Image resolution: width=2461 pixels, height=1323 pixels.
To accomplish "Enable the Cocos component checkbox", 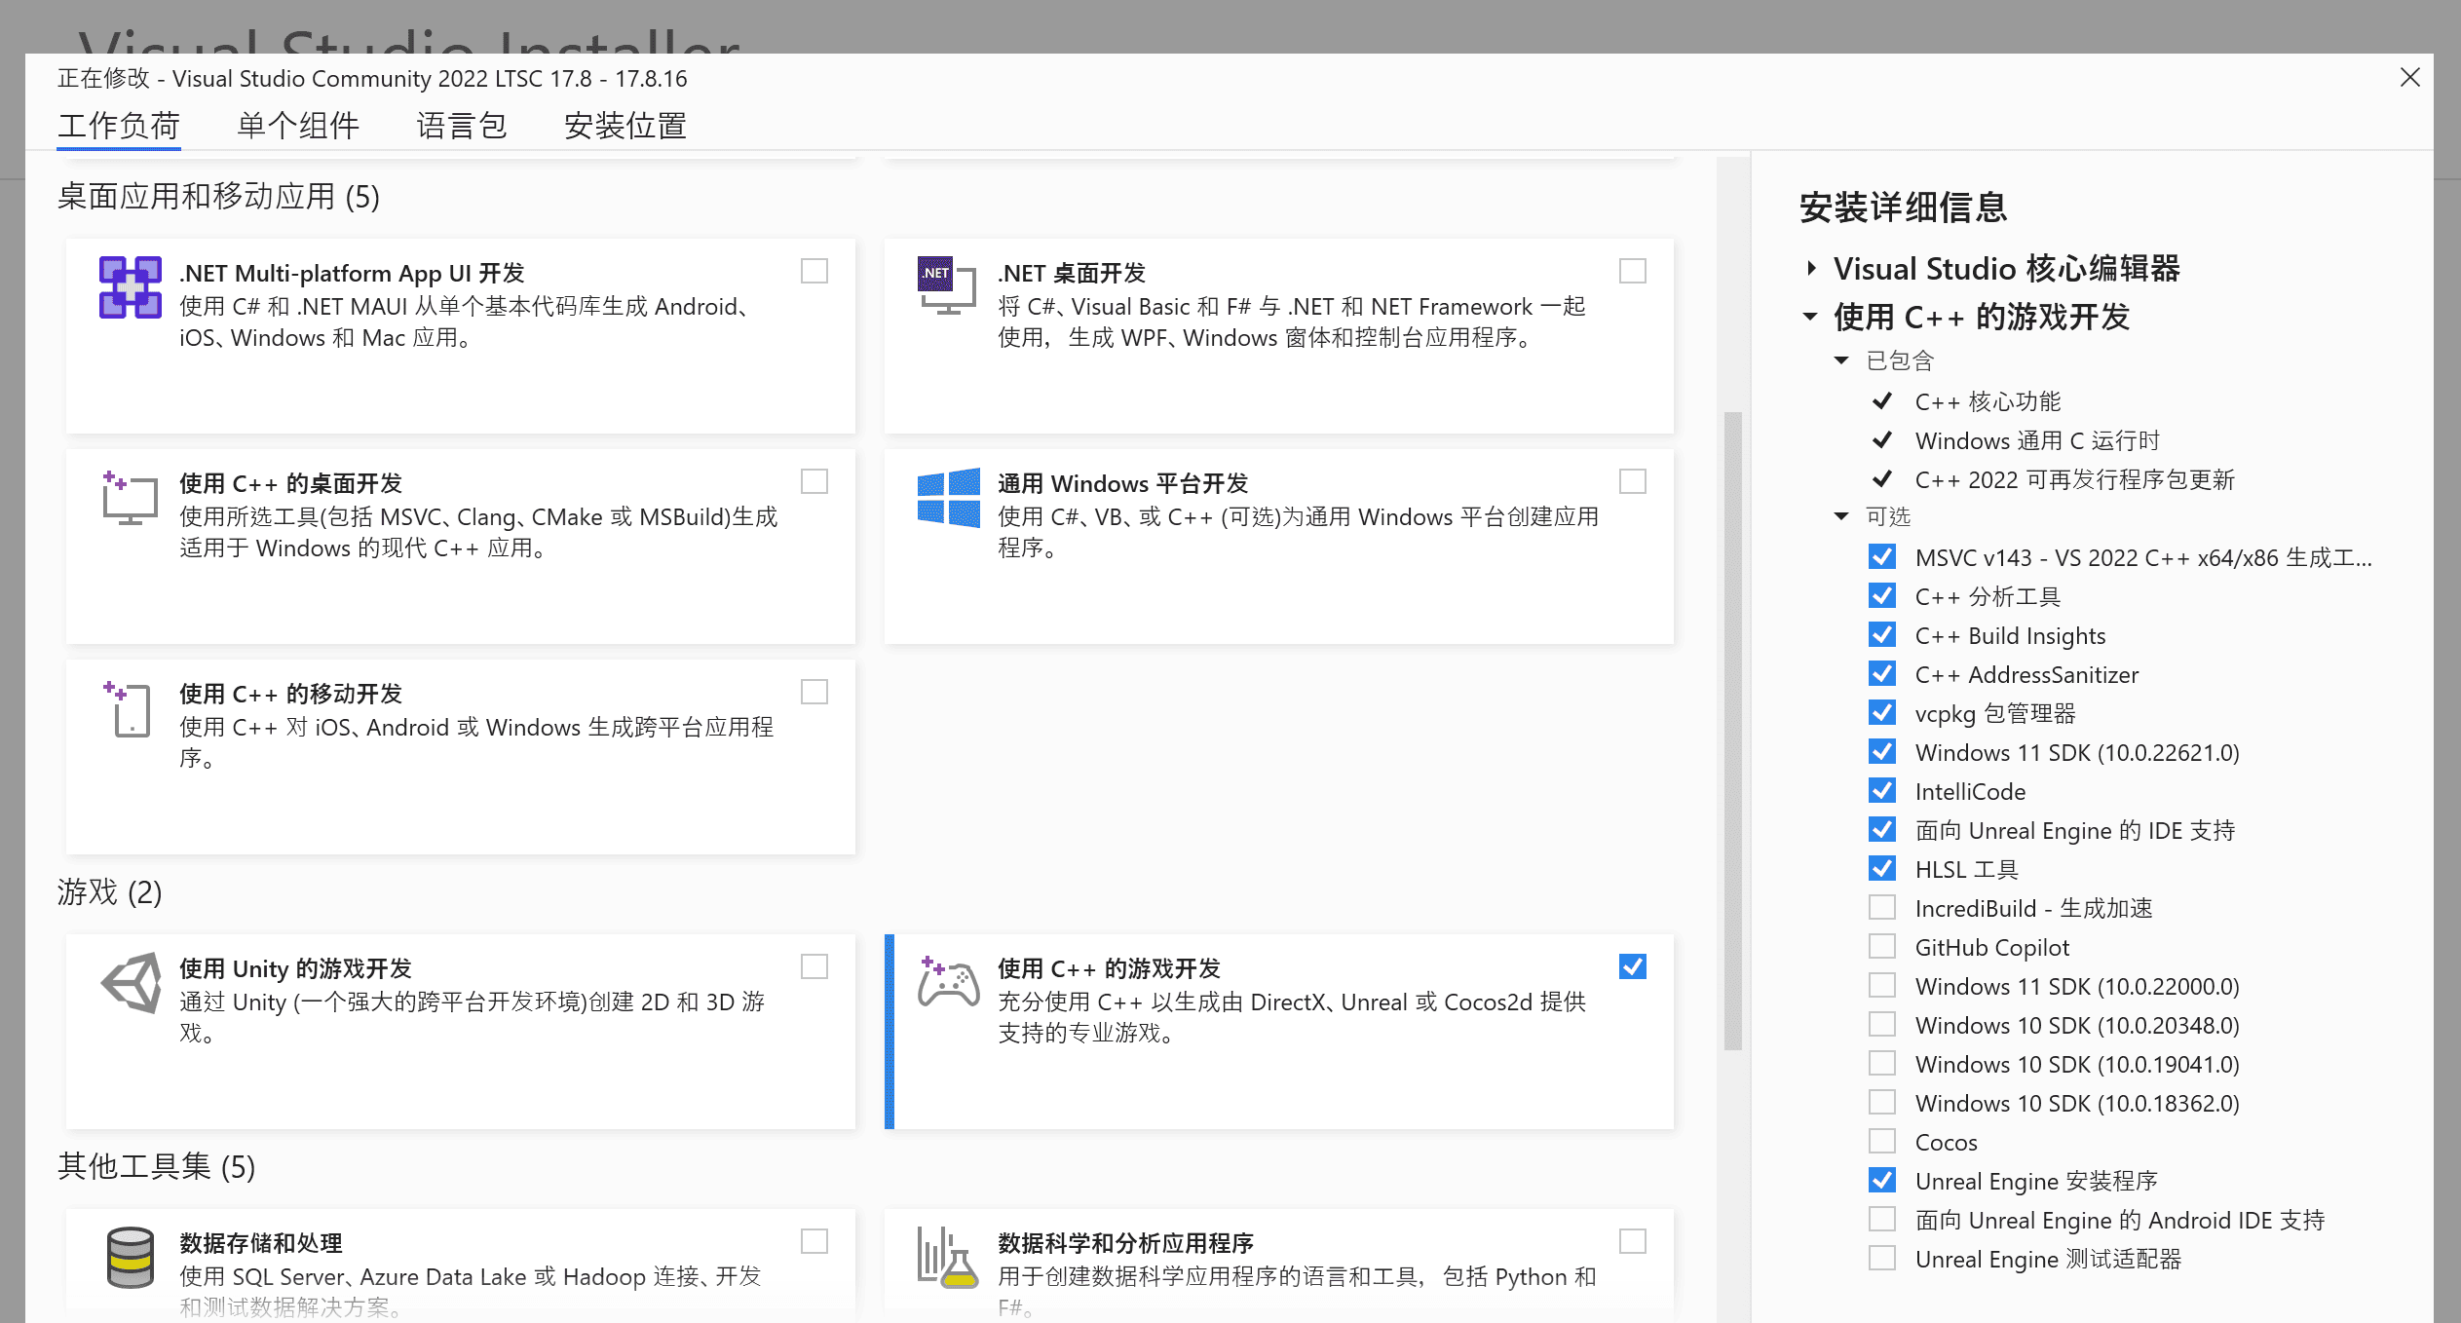I will click(1882, 1141).
